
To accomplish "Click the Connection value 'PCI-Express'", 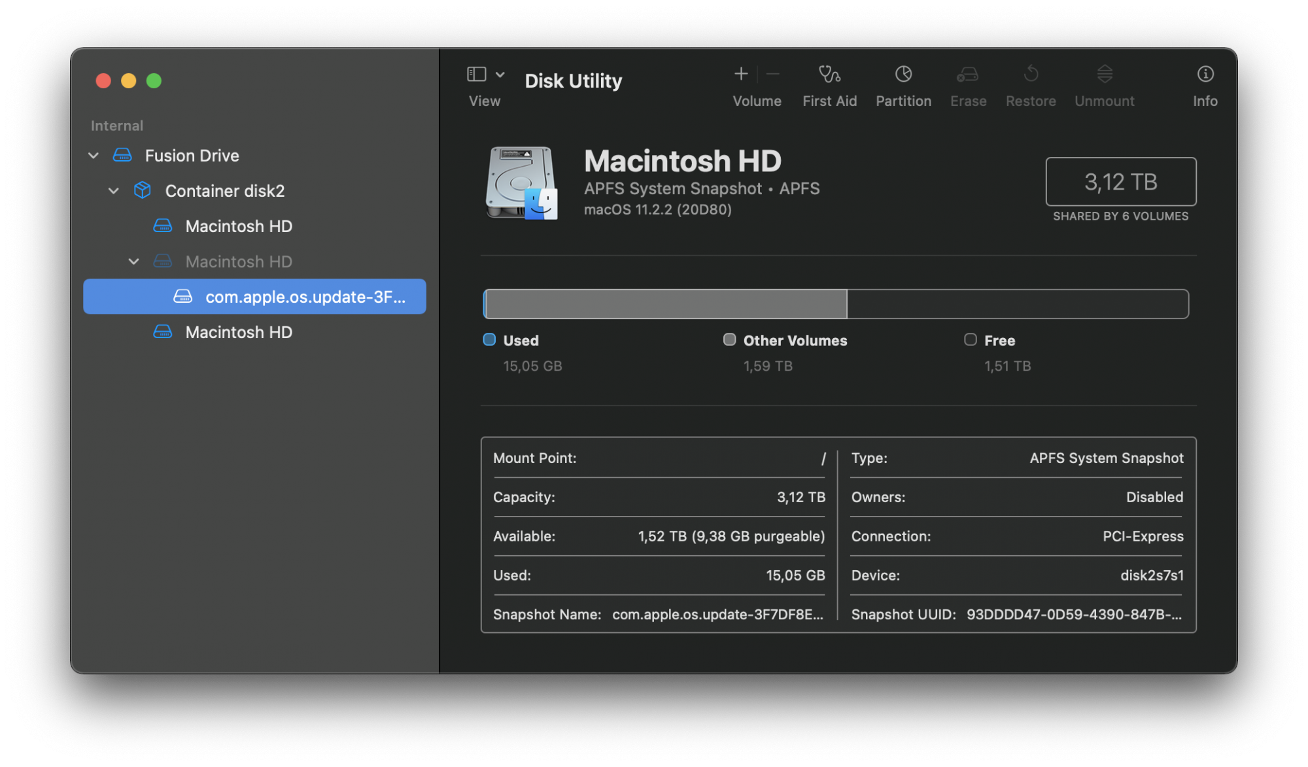I will (1143, 537).
